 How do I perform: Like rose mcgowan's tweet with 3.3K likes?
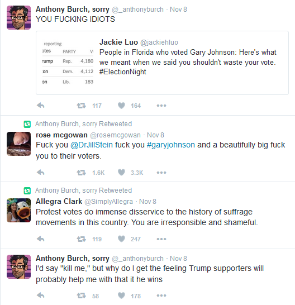click(121, 173)
